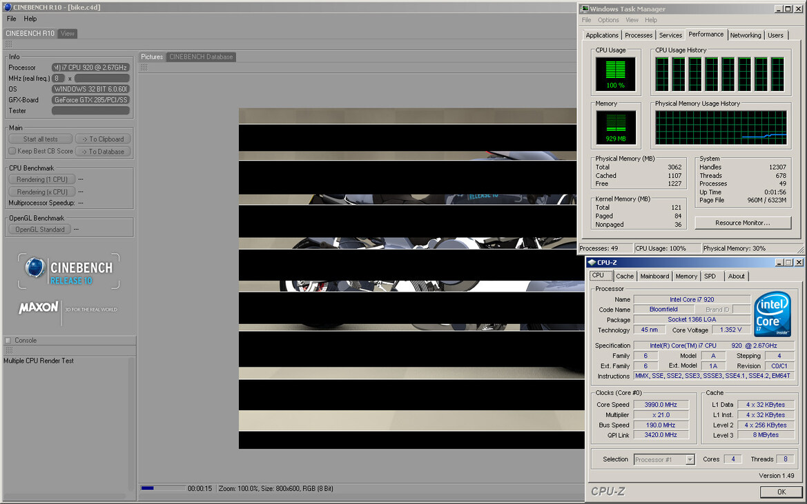The height and width of the screenshot is (504, 807).
Task: Click the Rendering (1 CPU) button
Action: [41, 179]
